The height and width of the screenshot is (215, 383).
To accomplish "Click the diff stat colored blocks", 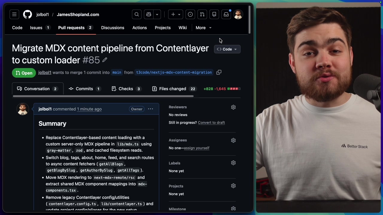I will tap(234, 89).
